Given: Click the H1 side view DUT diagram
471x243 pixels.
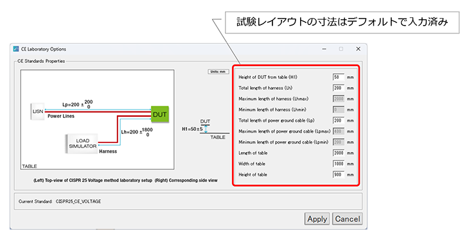Looking at the screenshot, I should pyautogui.click(x=206, y=129).
